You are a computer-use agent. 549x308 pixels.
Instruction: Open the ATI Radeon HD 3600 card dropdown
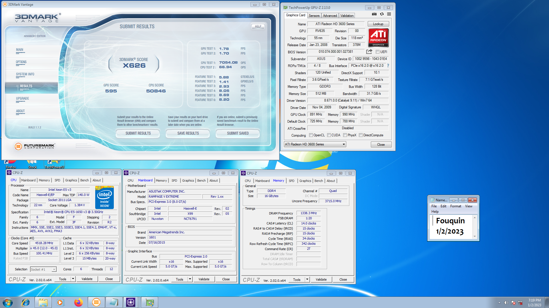tap(315, 144)
